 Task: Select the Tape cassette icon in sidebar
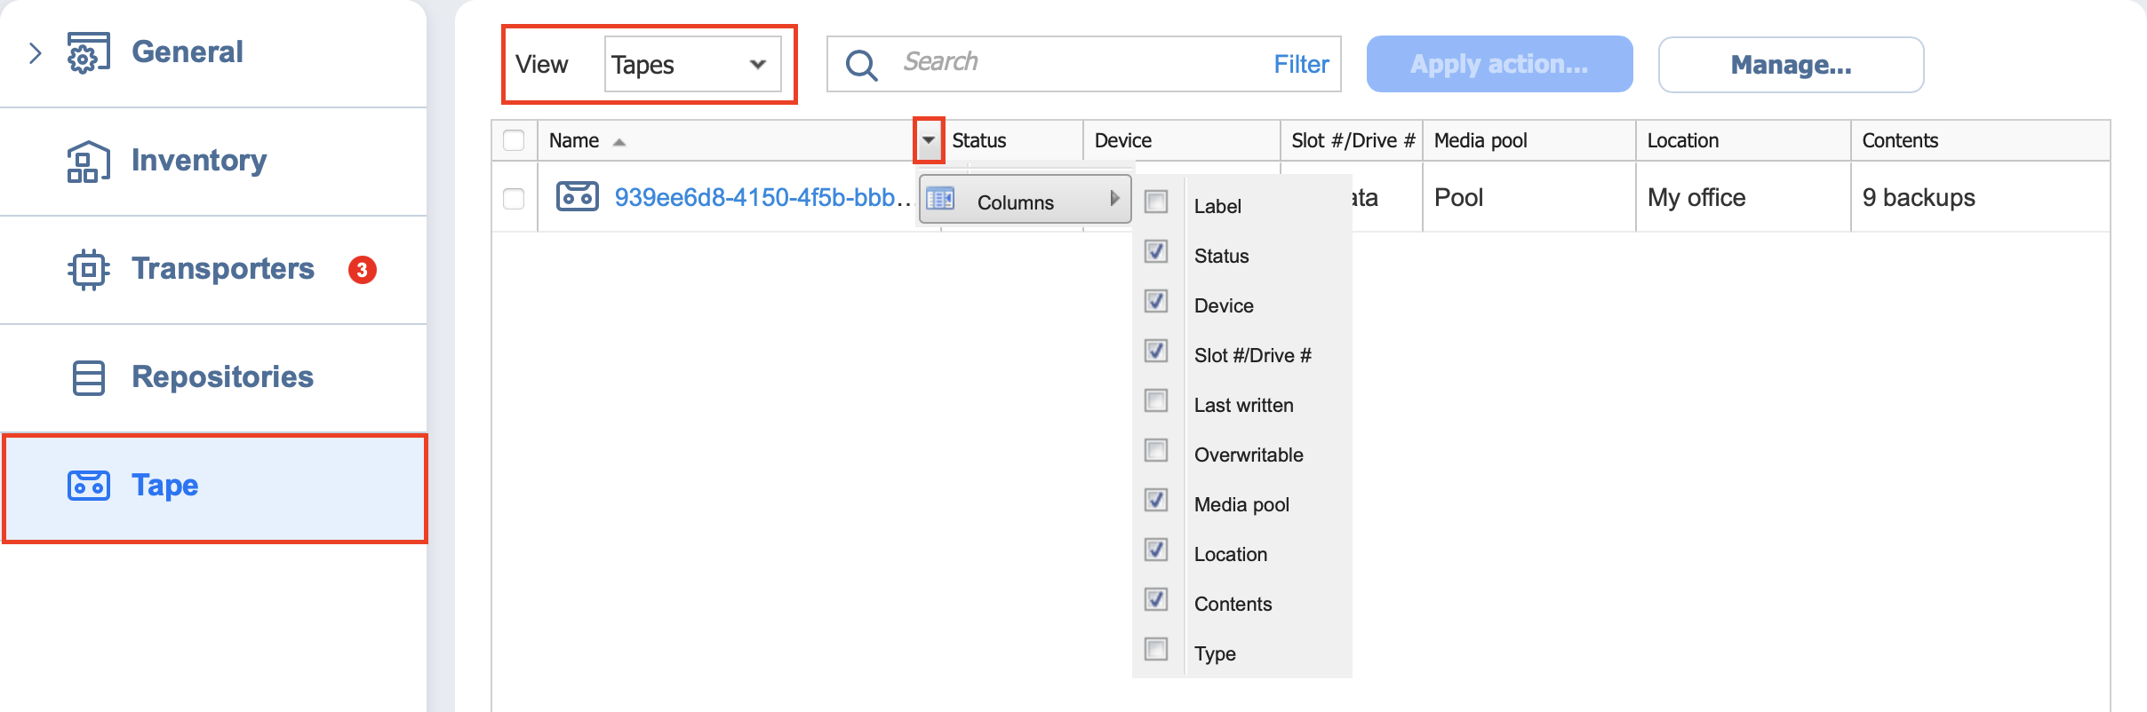[88, 486]
